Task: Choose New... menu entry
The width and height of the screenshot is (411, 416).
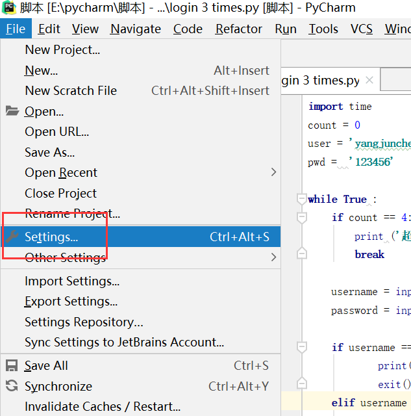Action: coord(140,70)
